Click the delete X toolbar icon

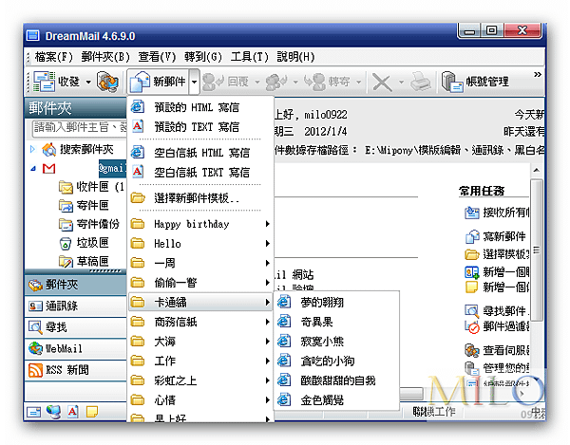(382, 83)
